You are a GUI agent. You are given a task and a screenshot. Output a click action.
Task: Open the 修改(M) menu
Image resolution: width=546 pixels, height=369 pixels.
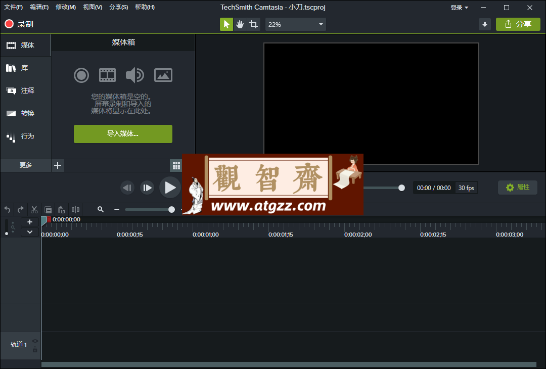pos(66,7)
